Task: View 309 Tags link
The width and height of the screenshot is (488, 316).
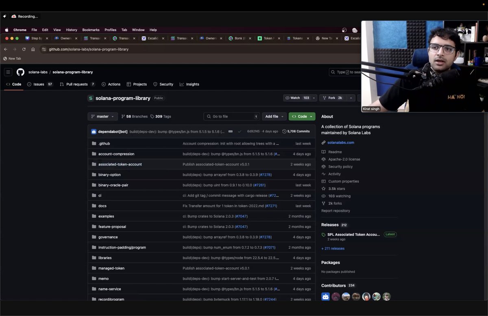Action: click(161, 116)
